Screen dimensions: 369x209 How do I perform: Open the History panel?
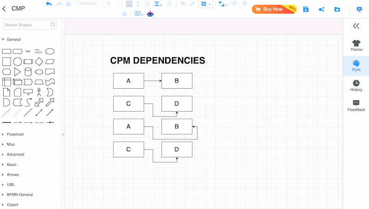[356, 86]
